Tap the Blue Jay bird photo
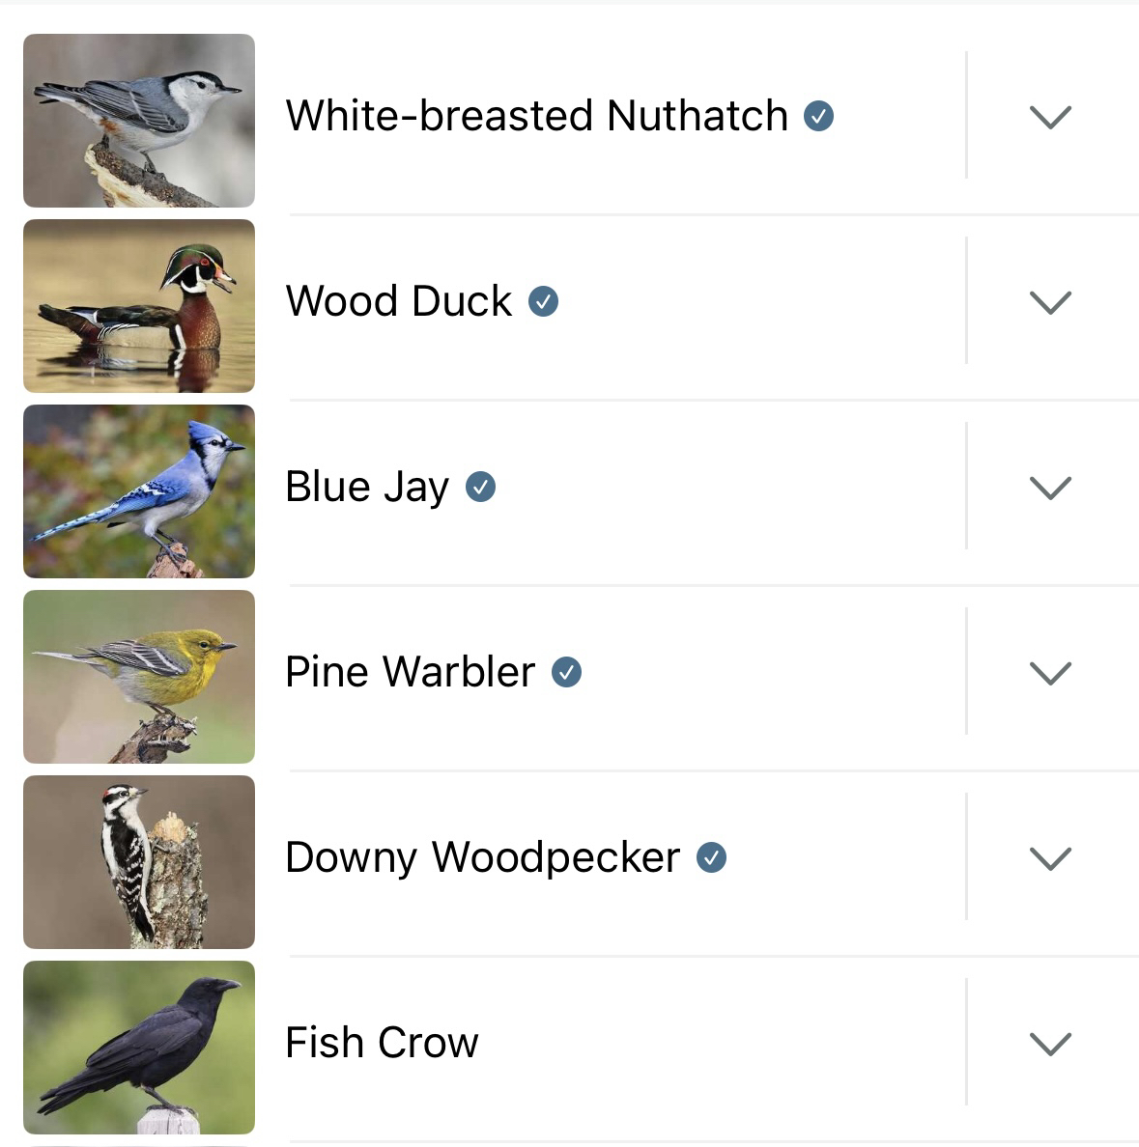Screen dimensions: 1139x1147 139,491
